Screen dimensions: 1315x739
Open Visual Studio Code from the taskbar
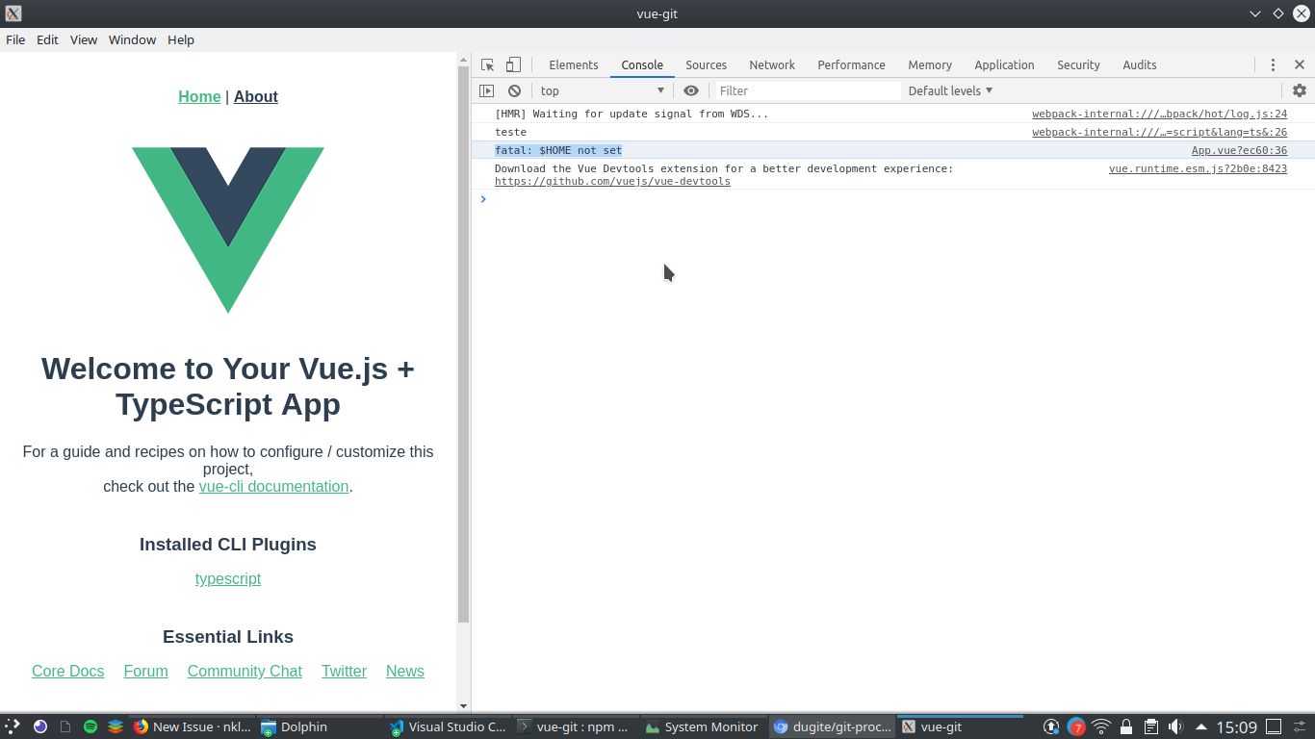(x=448, y=726)
